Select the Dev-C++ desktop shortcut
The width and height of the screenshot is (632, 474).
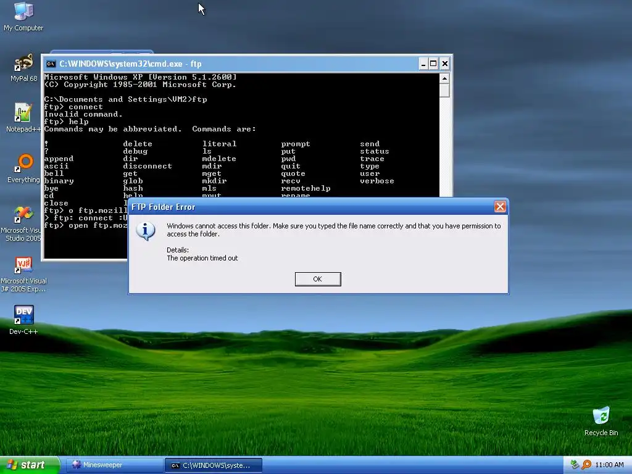pos(23,320)
